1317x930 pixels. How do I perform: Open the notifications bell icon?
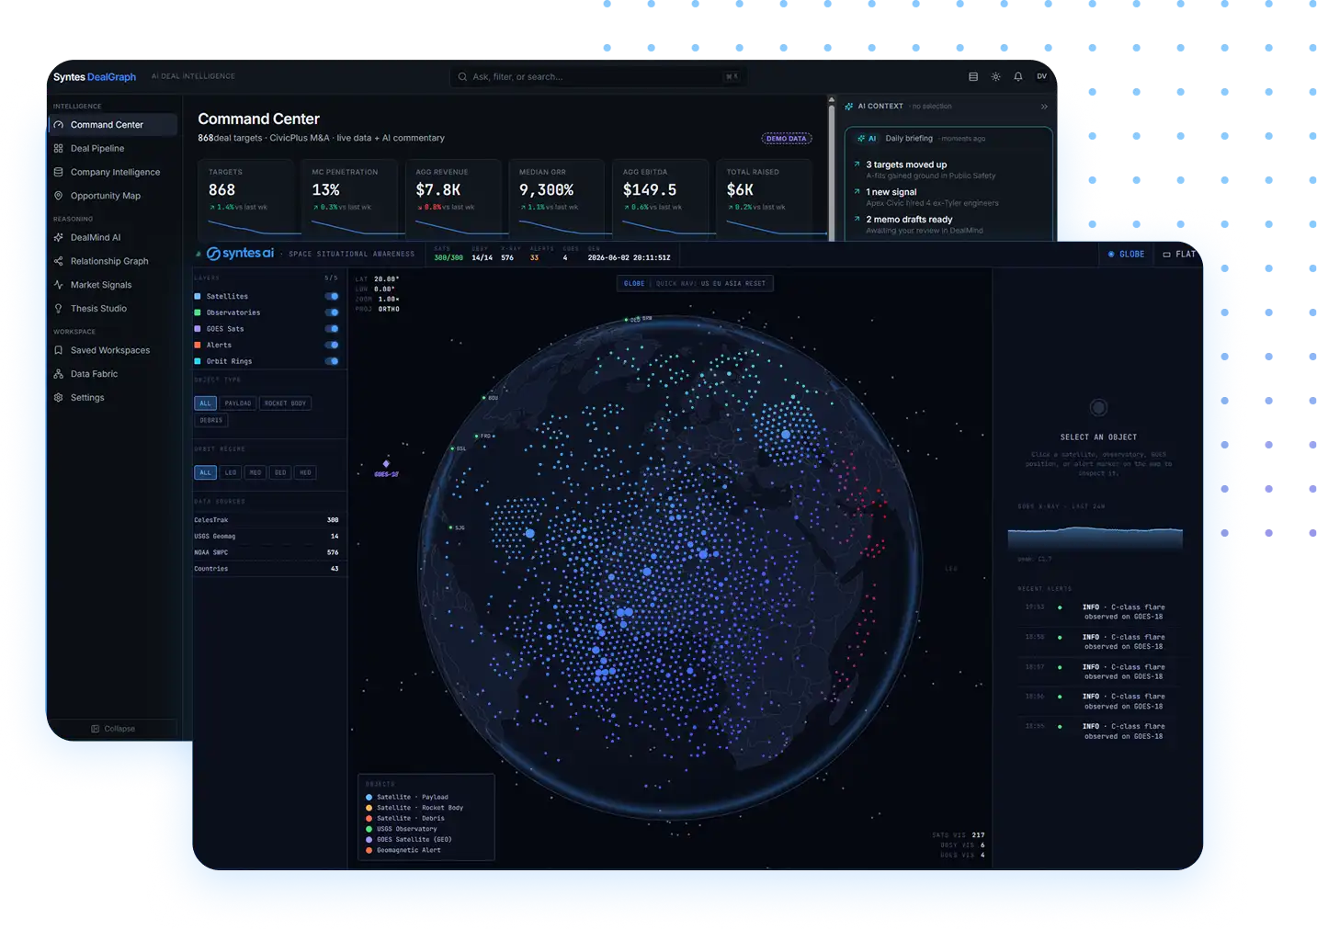pos(1018,76)
